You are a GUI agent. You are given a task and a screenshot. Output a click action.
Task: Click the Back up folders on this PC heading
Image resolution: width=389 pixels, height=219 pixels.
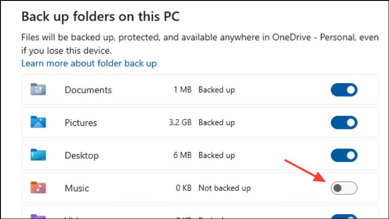[x=100, y=17]
